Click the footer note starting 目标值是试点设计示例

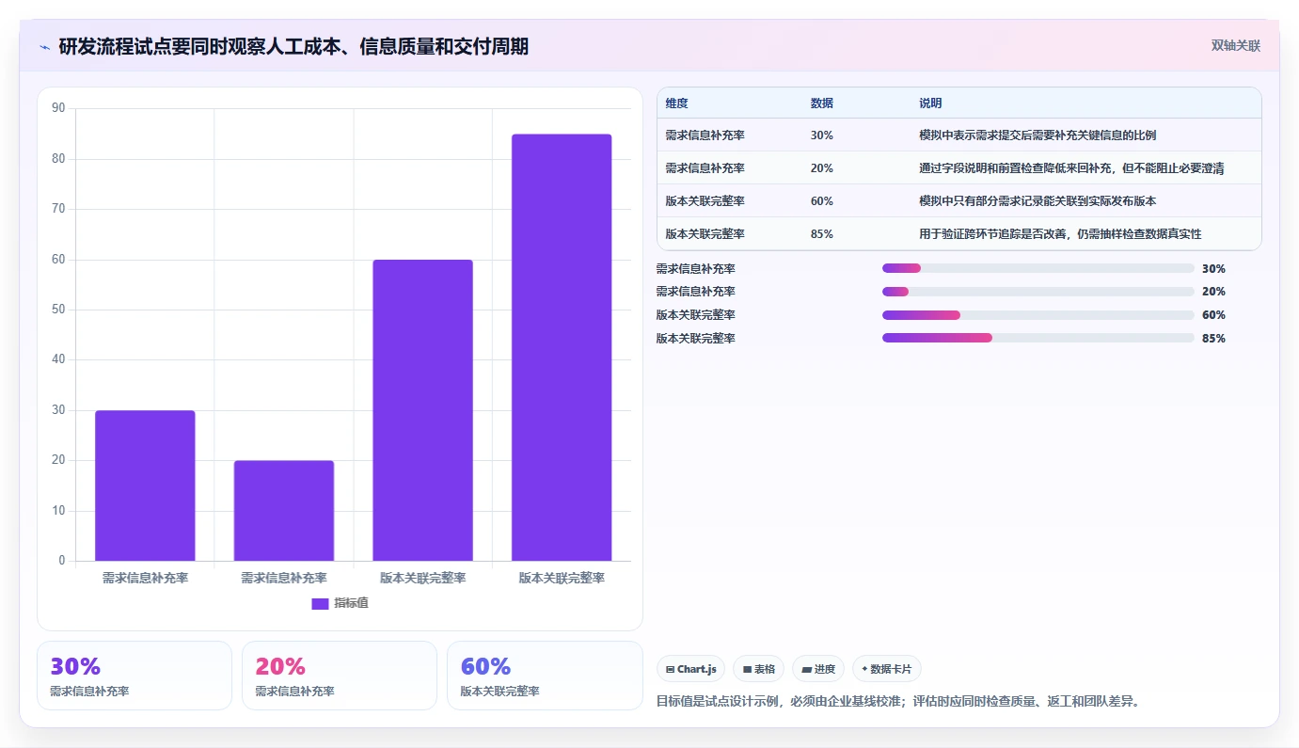tap(897, 701)
